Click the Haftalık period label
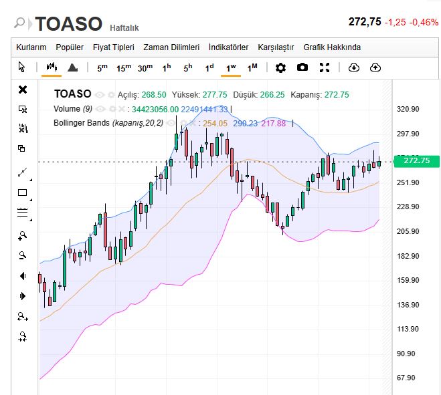441x395 pixels. tap(124, 28)
